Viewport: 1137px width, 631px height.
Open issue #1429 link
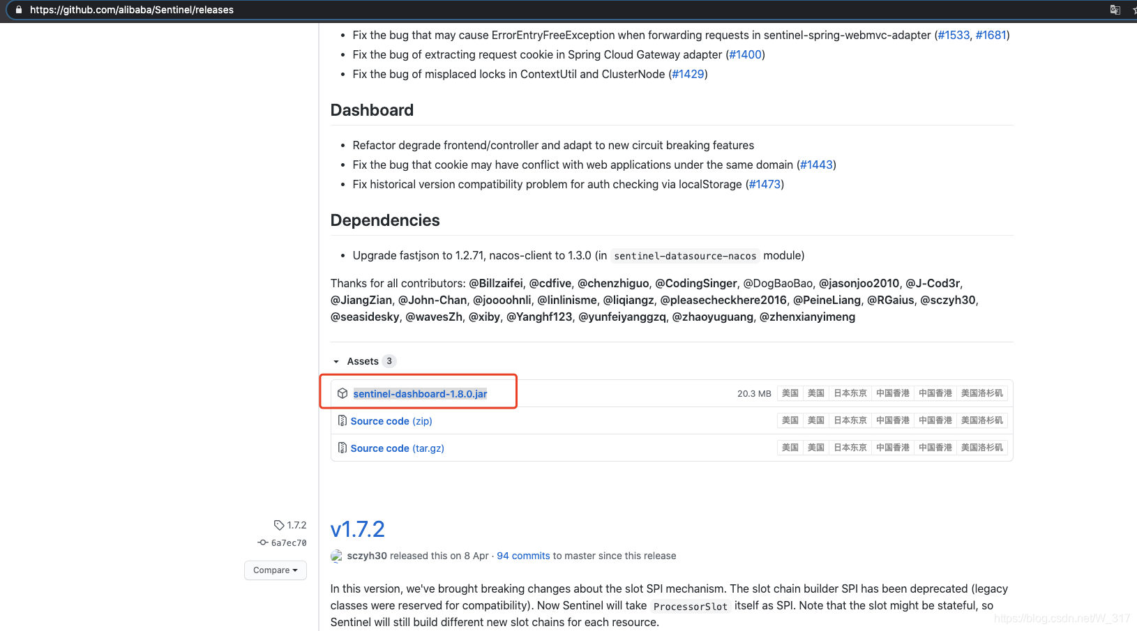tap(688, 74)
